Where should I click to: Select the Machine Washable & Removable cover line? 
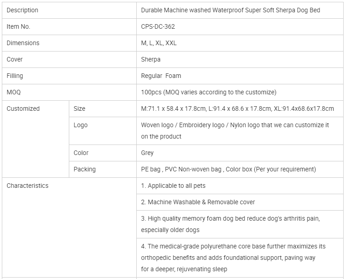198,202
